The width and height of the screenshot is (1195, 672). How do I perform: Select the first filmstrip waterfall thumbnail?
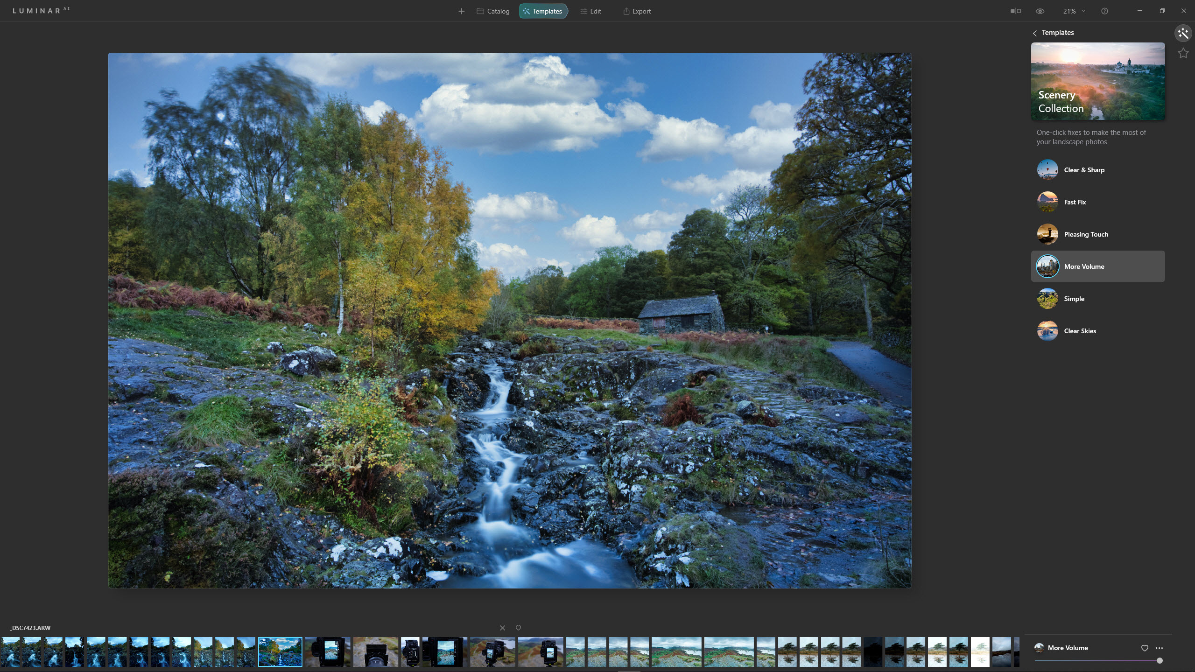click(10, 651)
